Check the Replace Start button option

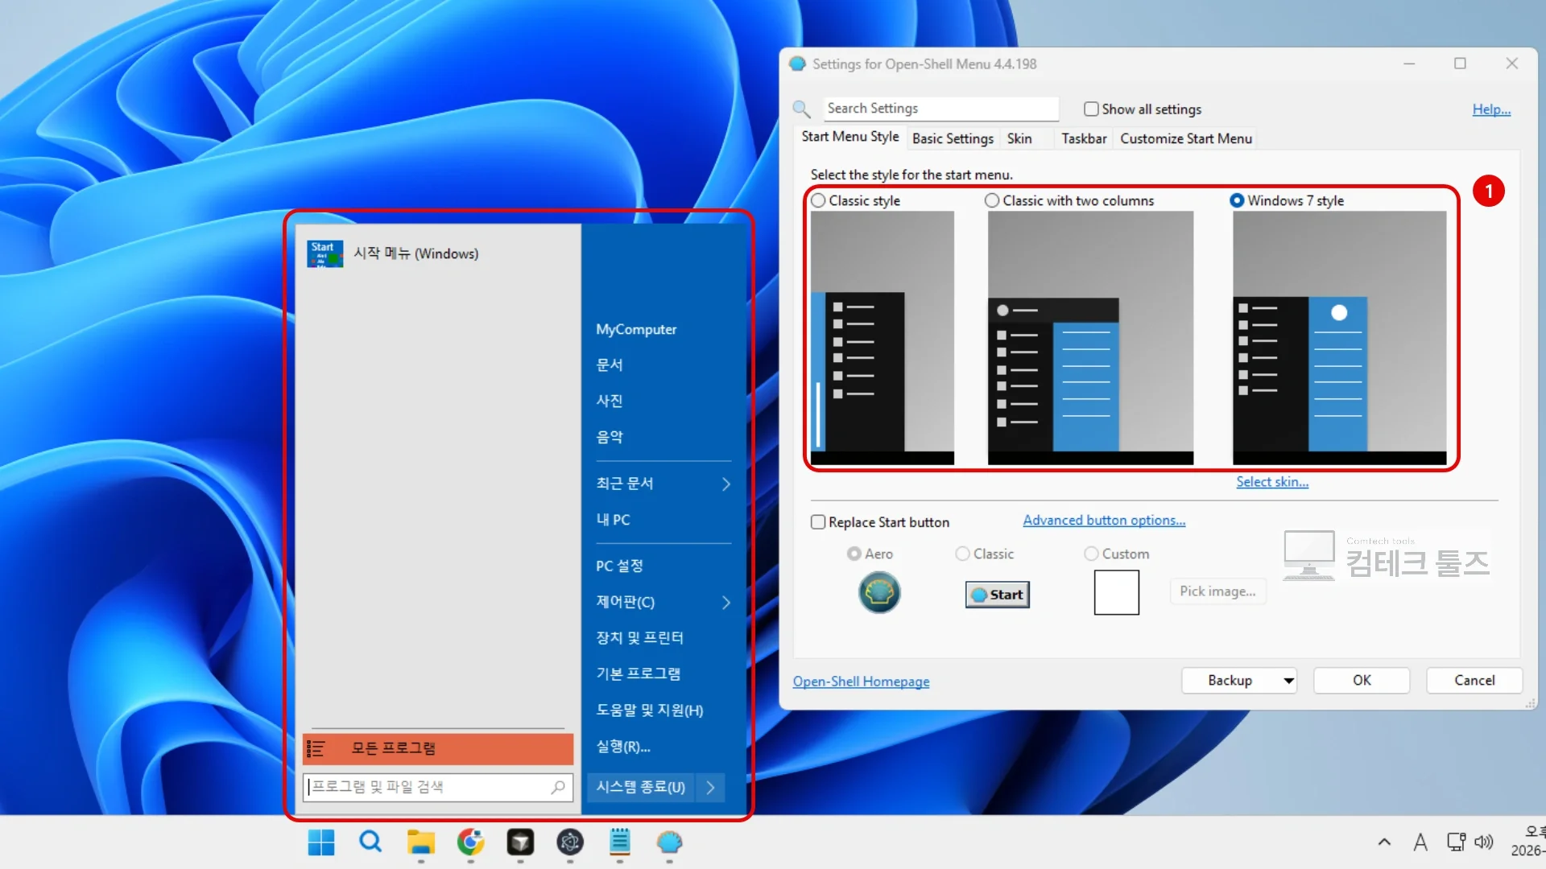[x=818, y=522]
